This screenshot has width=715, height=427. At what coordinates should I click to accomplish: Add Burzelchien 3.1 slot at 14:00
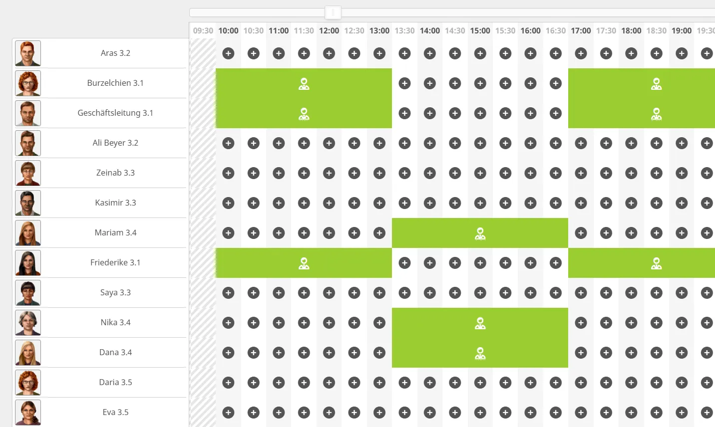(x=430, y=83)
